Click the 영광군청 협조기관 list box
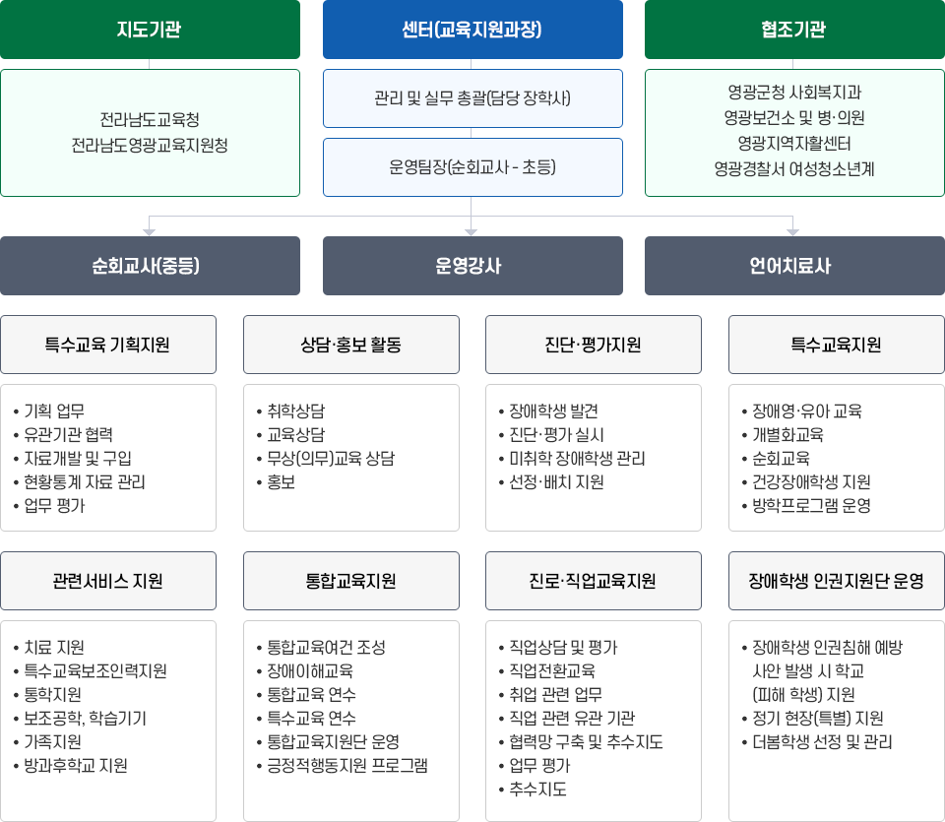 tap(793, 132)
